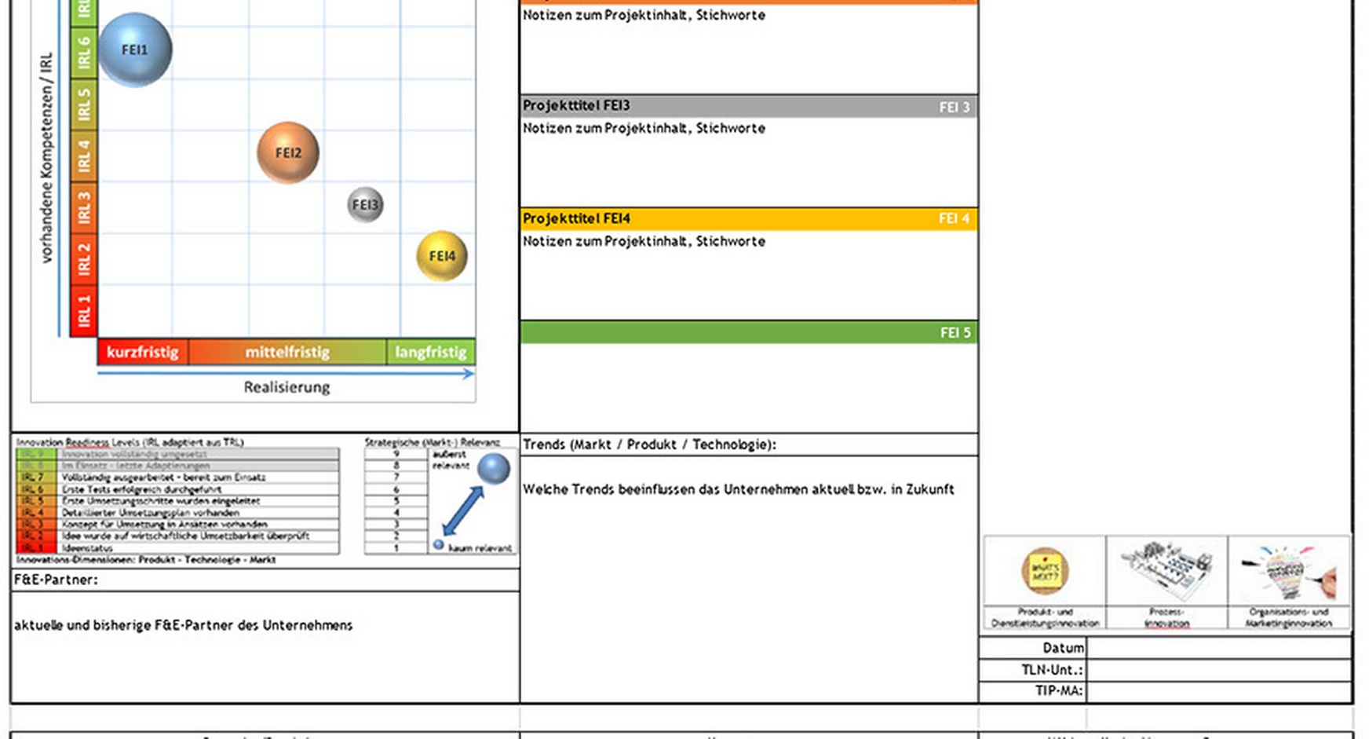1369x739 pixels.
Task: Click the blue double-headed relevance arrow
Action: tap(463, 511)
